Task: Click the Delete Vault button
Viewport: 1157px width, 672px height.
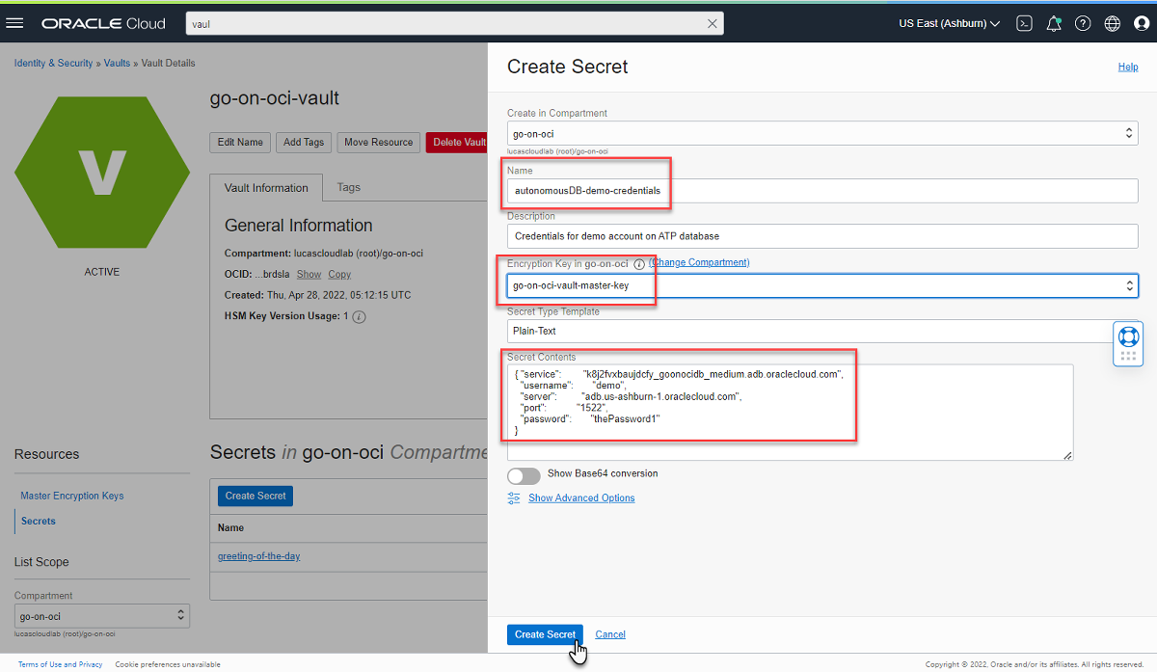Action: pos(457,143)
